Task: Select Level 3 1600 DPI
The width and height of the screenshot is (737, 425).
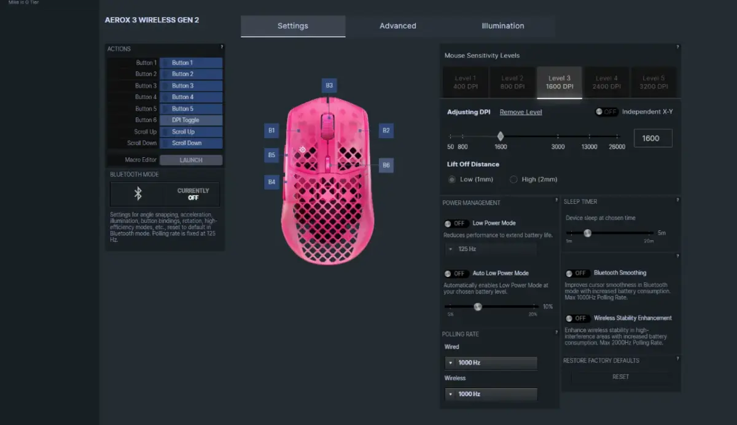Action: [x=560, y=82]
